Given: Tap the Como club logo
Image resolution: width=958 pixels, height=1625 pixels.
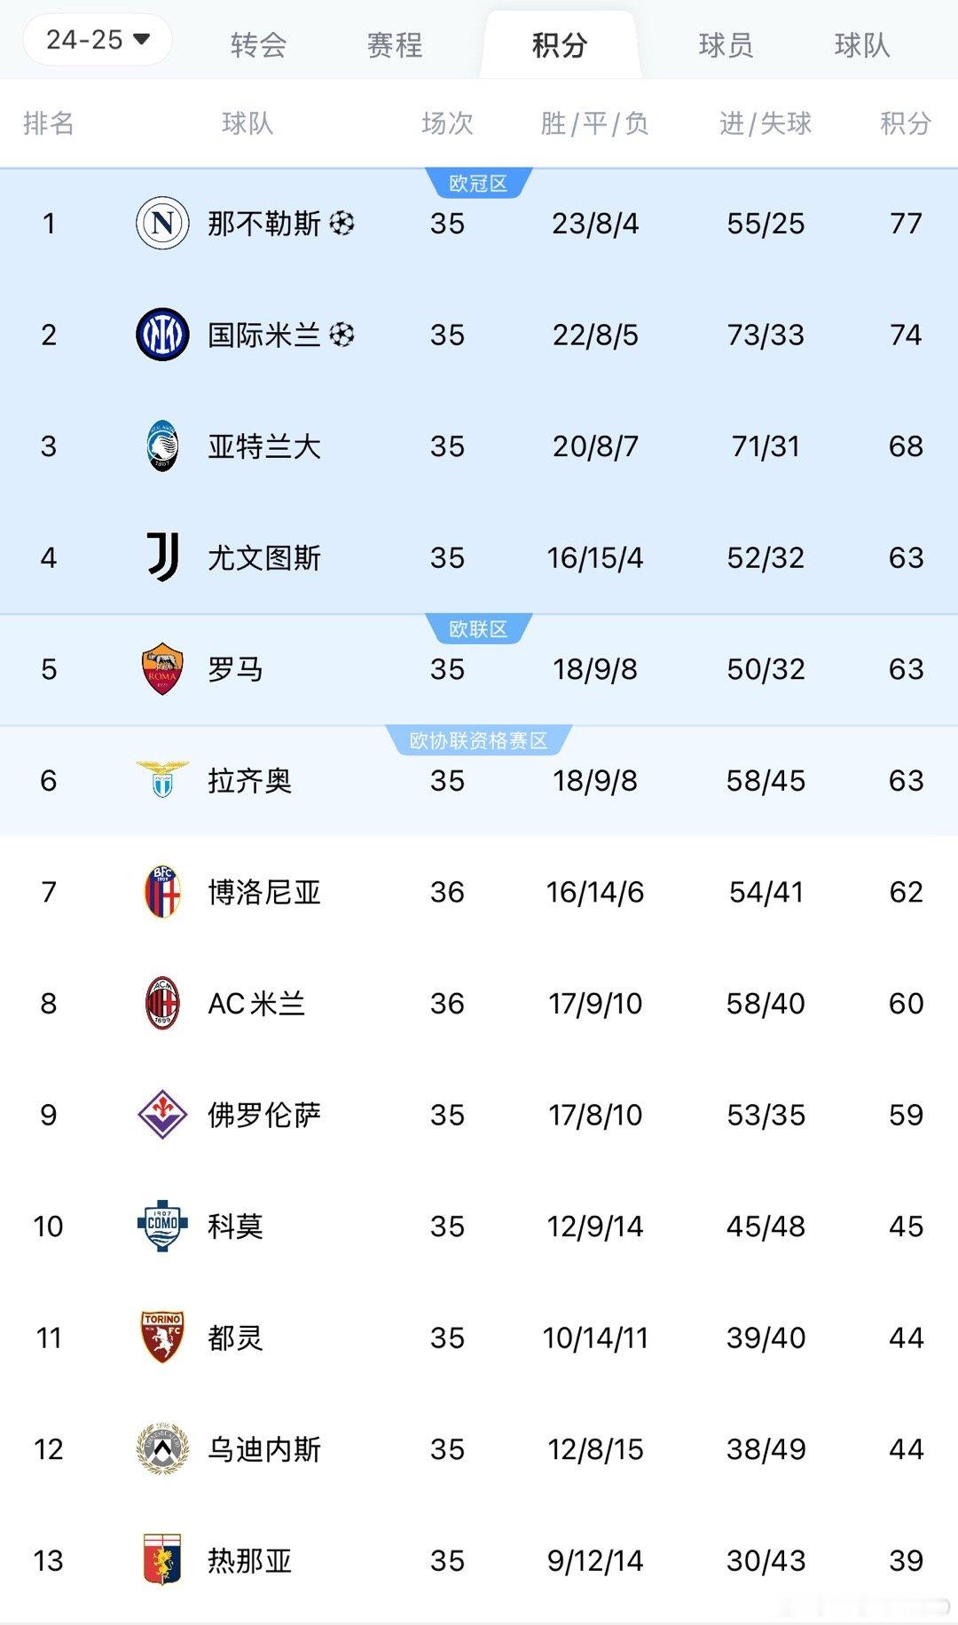Looking at the screenshot, I should click(162, 1226).
